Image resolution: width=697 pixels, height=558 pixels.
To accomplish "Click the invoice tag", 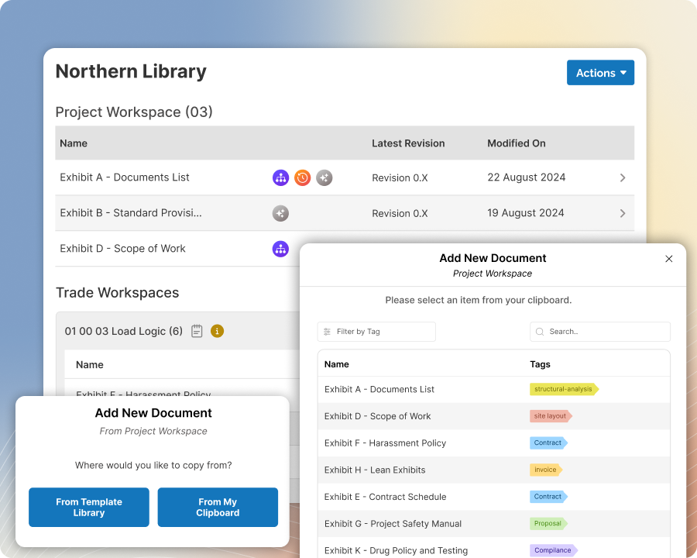I will [546, 470].
